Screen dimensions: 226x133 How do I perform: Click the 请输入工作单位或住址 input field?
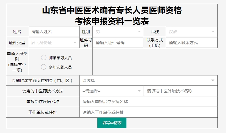[x=148, y=112]
